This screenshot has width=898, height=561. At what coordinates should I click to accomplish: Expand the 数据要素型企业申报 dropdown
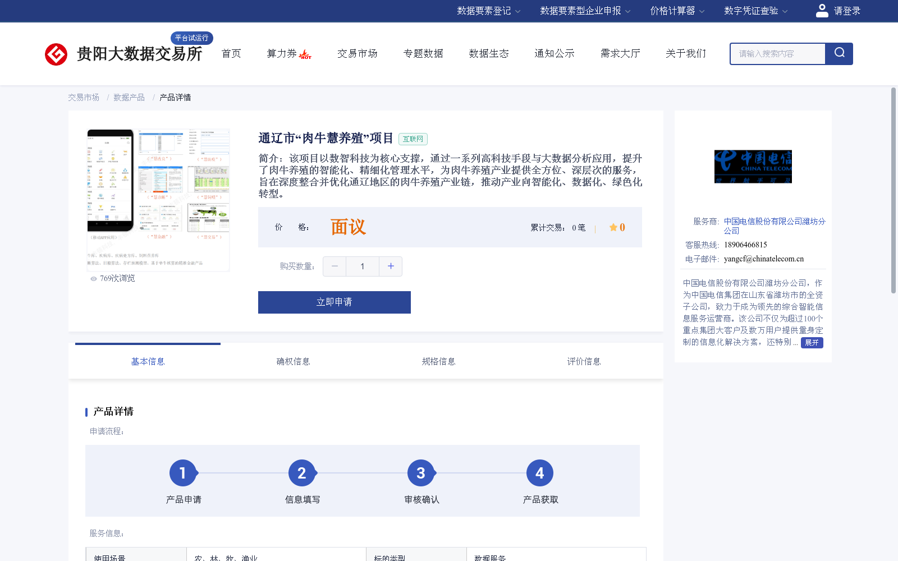585,11
